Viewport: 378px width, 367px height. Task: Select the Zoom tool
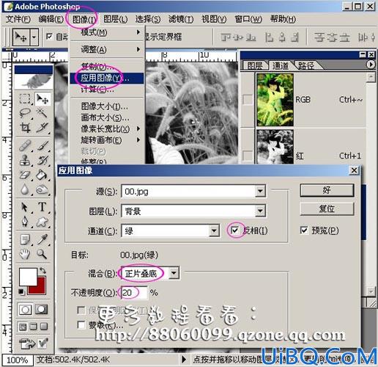point(42,255)
